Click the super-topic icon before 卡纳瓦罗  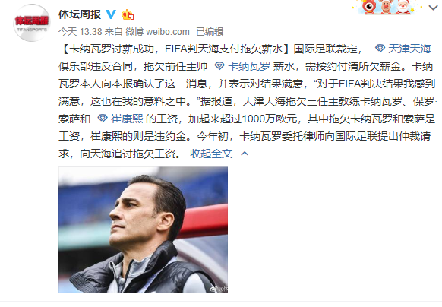point(219,66)
